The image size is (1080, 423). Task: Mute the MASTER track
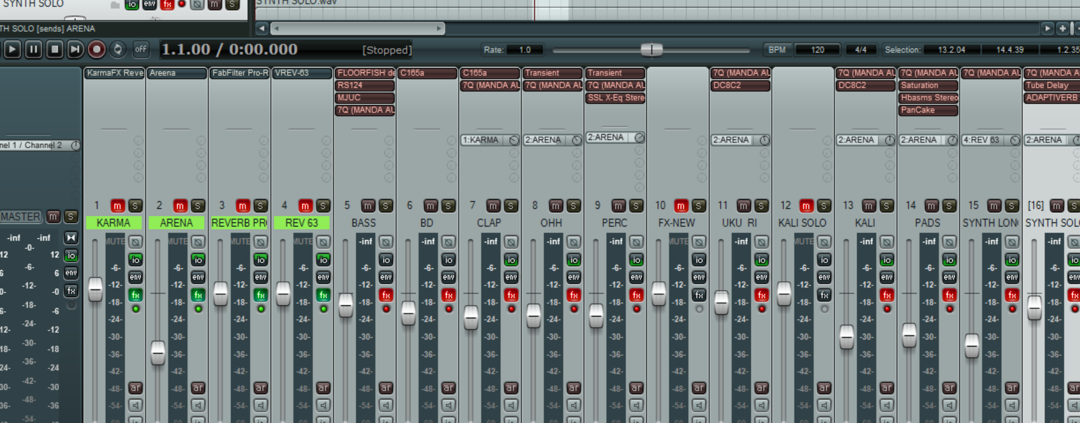coord(53,217)
